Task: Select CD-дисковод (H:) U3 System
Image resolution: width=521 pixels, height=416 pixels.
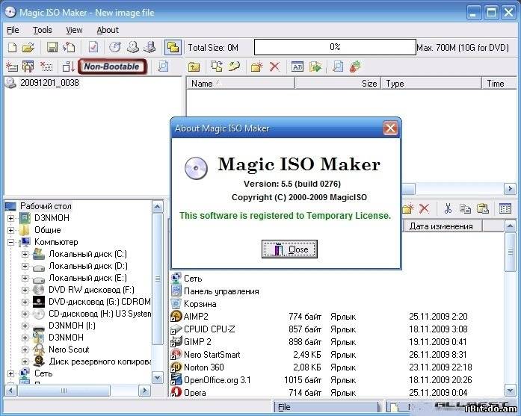Action: (x=99, y=314)
